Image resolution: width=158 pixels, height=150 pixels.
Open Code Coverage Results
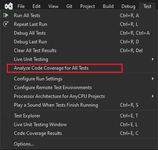pyautogui.click(x=38, y=133)
